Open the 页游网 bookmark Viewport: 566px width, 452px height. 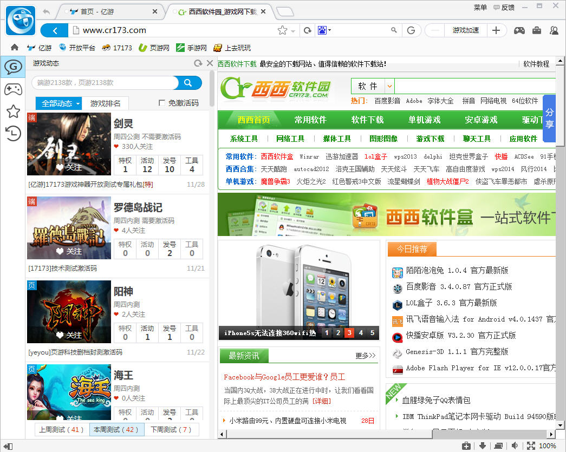[x=154, y=48]
